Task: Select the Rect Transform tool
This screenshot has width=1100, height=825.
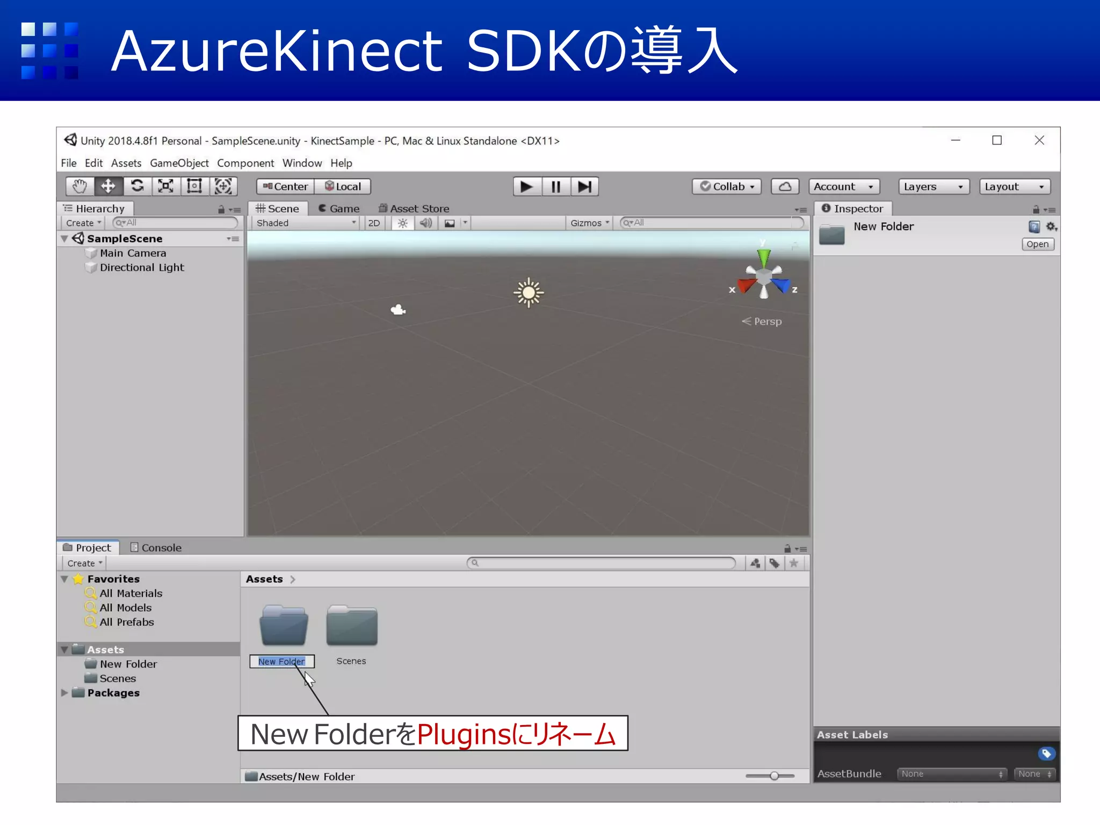Action: tap(194, 186)
